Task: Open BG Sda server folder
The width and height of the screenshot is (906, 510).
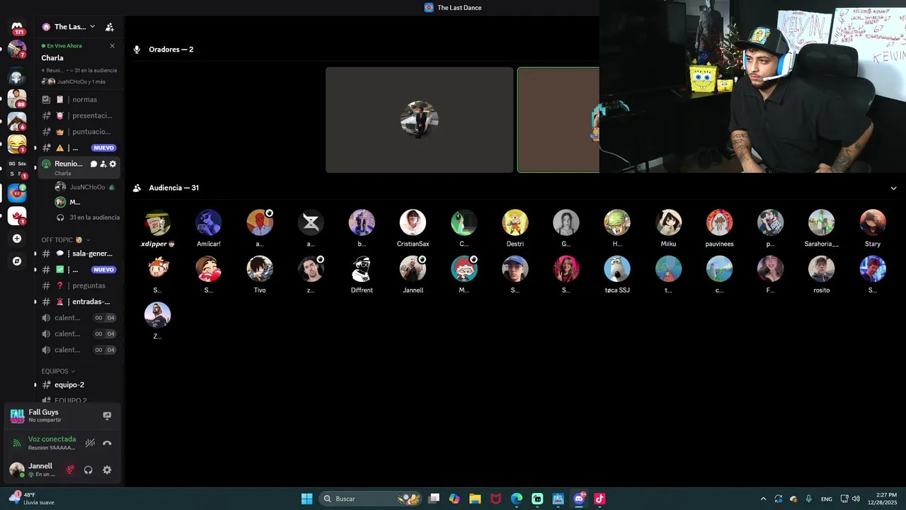Action: (17, 169)
